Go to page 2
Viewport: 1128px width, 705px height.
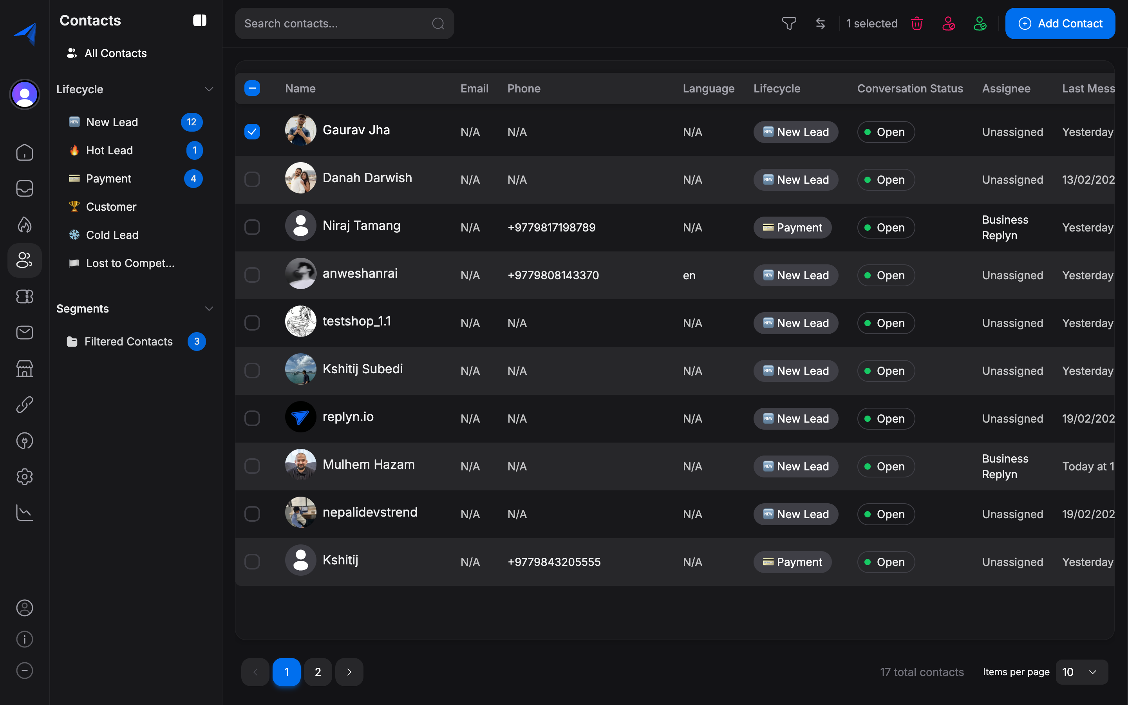pyautogui.click(x=318, y=672)
